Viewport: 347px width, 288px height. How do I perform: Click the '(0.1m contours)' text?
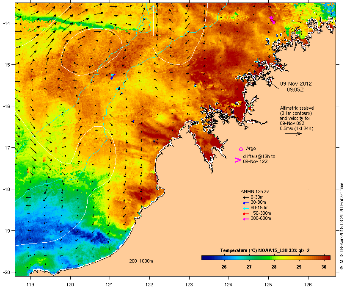point(296,113)
